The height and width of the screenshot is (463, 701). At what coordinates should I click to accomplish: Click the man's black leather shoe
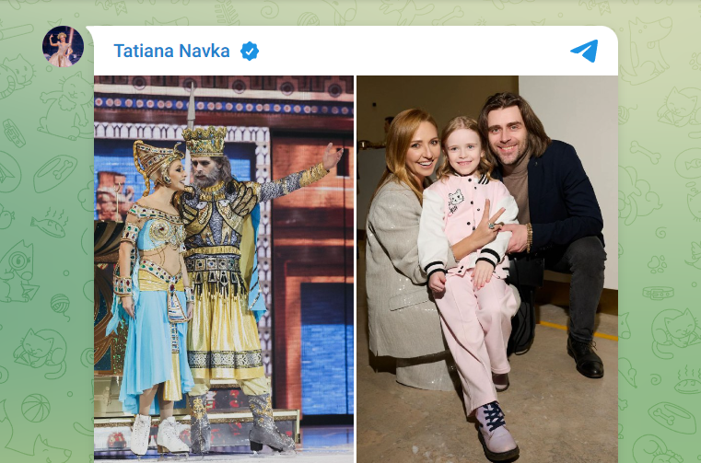pyautogui.click(x=585, y=356)
